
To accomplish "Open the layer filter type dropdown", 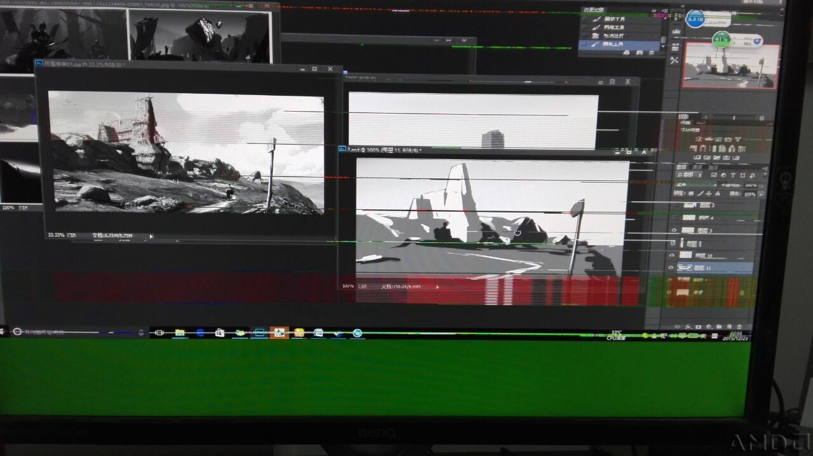I will tap(690, 175).
